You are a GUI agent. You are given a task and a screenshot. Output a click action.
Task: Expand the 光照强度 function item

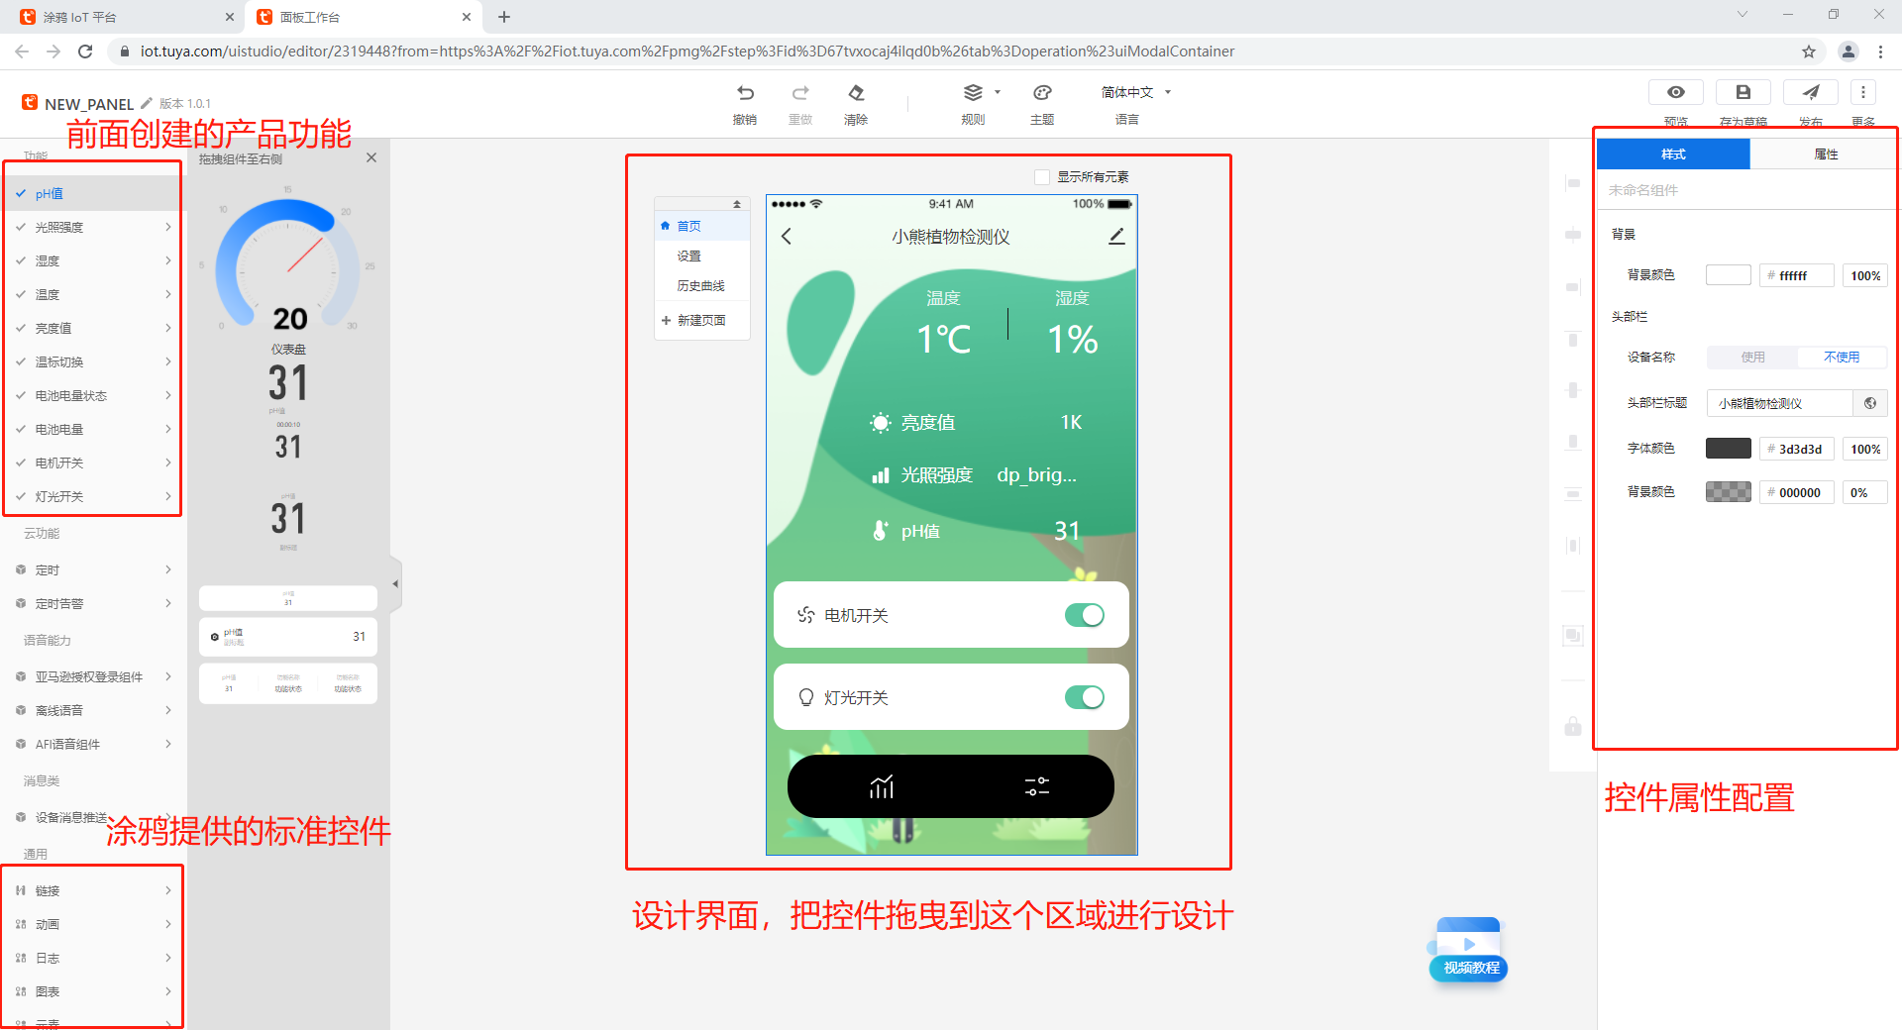(x=94, y=227)
